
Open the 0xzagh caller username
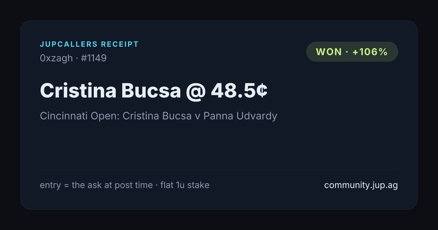tap(56, 58)
